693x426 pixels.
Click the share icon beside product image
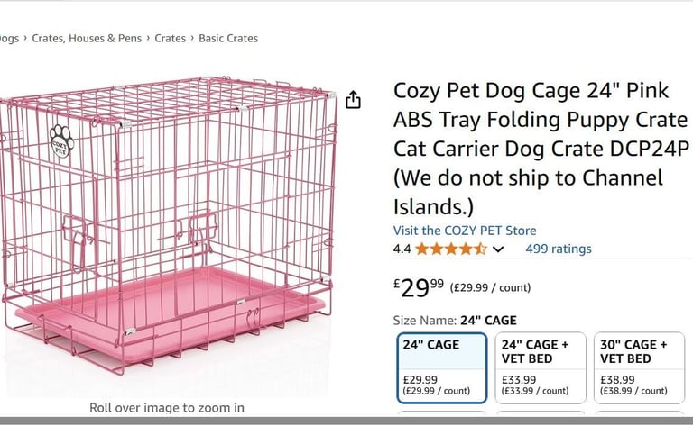pyautogui.click(x=353, y=99)
